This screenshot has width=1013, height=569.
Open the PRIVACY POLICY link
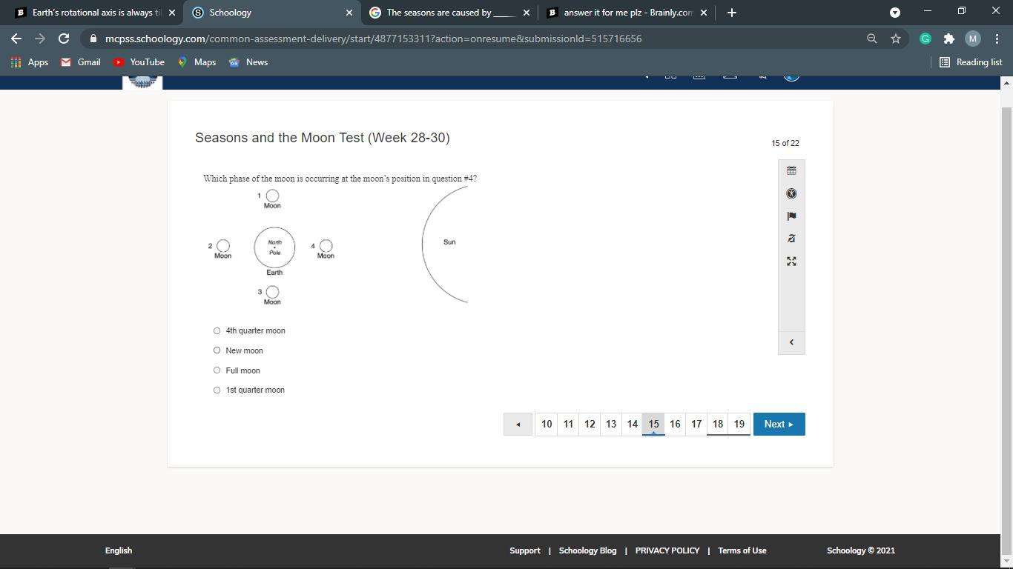coord(667,550)
